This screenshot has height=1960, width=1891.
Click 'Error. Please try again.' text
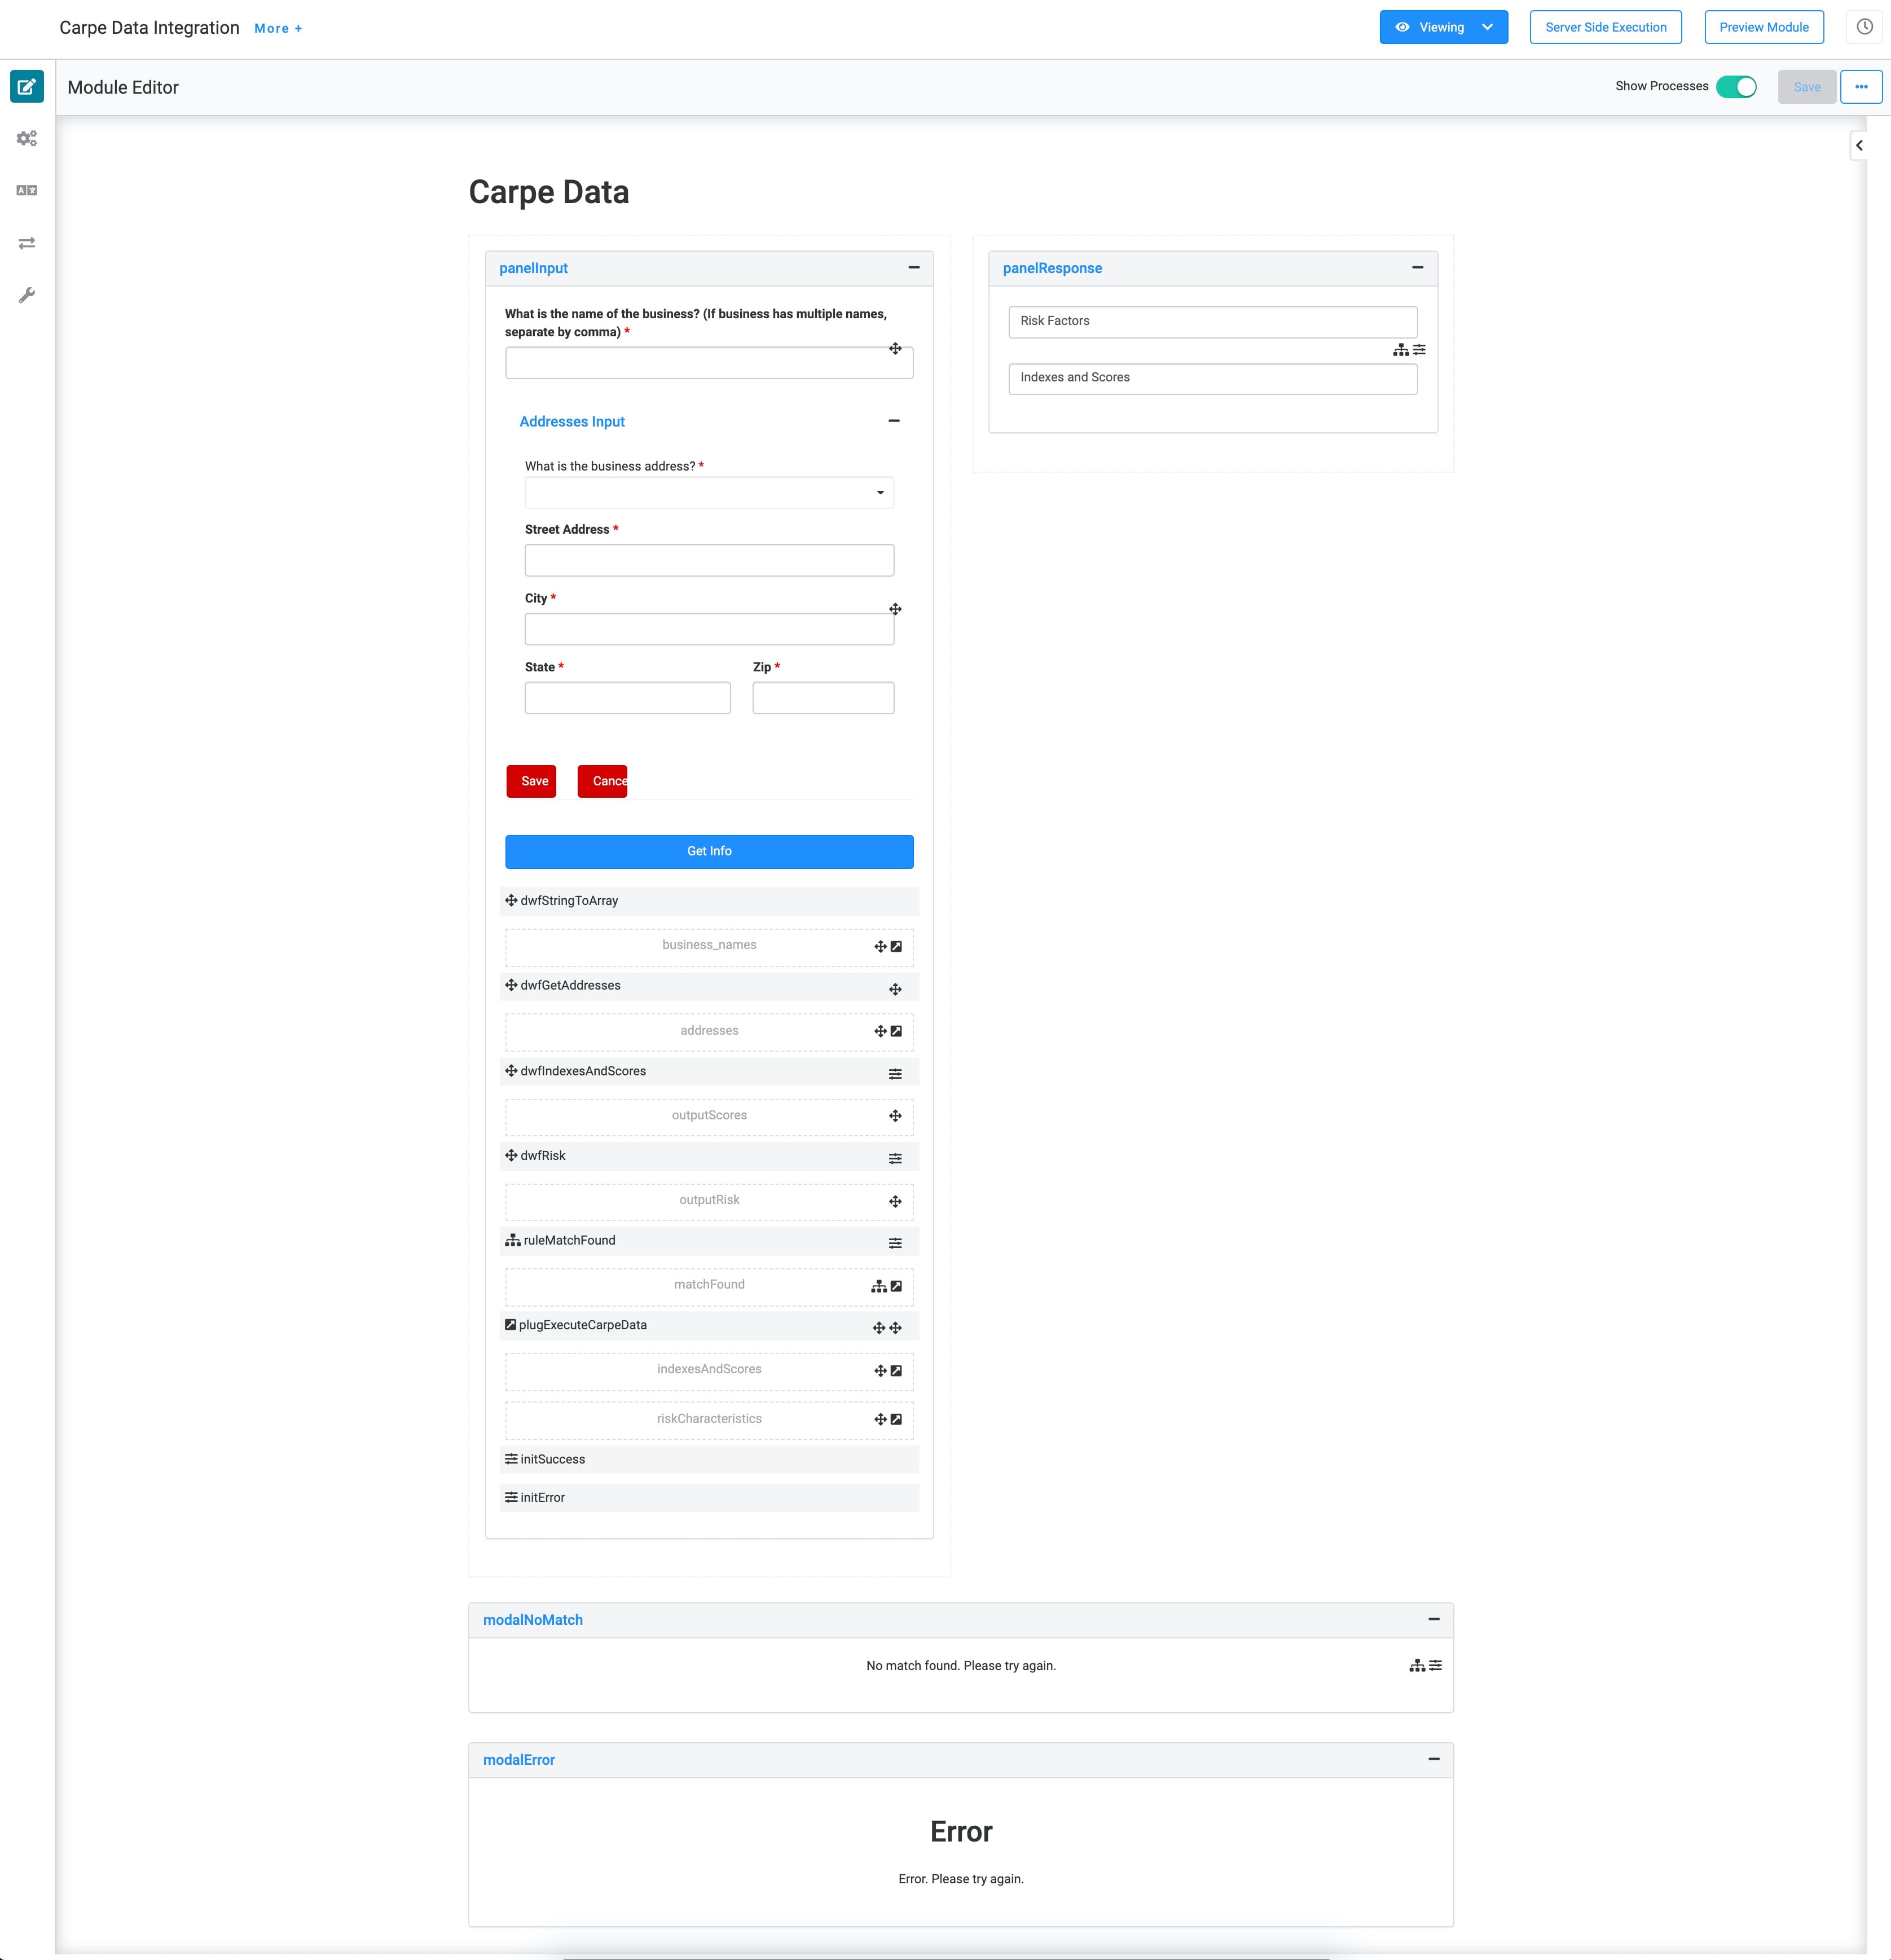coord(961,1879)
